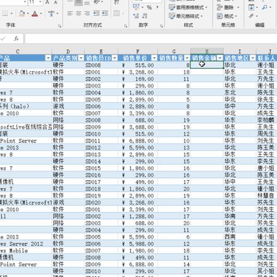Open the 销售金额 filter dropdown
The image size is (277, 277).
pyautogui.click(x=220, y=58)
